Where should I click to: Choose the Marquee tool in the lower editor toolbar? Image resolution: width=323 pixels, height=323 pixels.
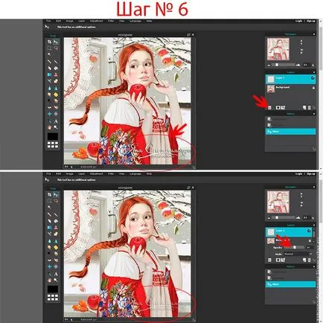(x=49, y=201)
